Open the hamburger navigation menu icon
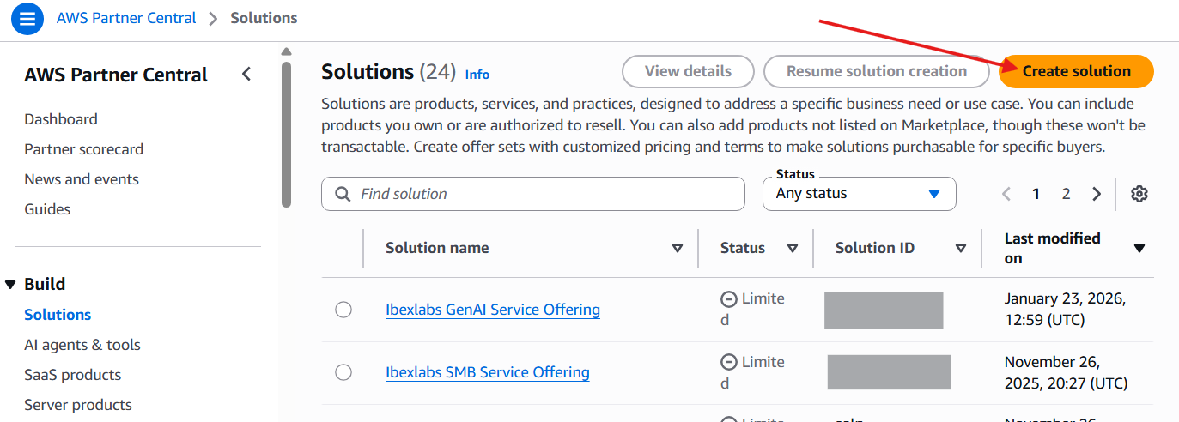1179x422 pixels. click(x=27, y=18)
